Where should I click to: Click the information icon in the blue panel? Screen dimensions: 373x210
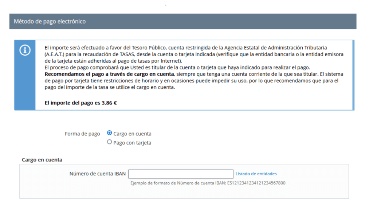point(25,51)
